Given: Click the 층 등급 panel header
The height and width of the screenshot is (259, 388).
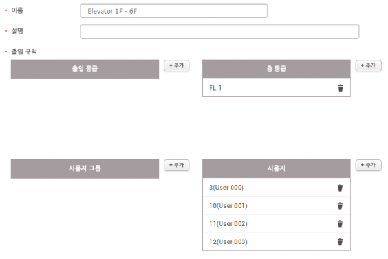Looking at the screenshot, I should (276, 69).
